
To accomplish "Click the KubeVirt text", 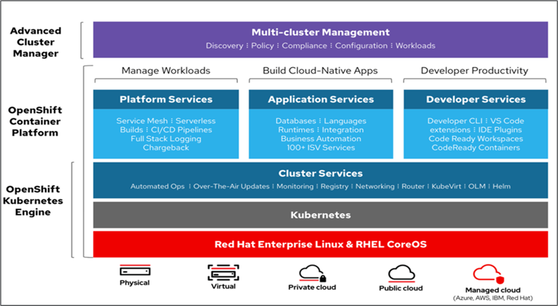I will pos(446,186).
